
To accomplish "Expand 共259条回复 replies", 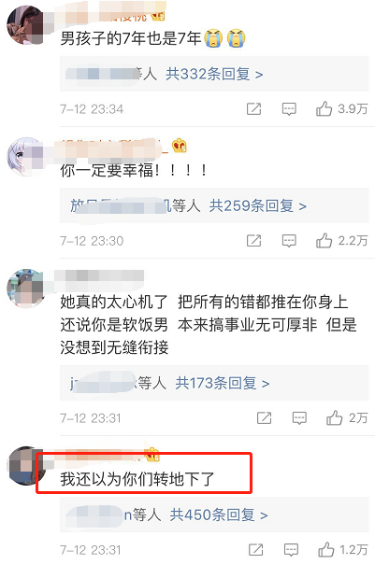I will click(257, 205).
